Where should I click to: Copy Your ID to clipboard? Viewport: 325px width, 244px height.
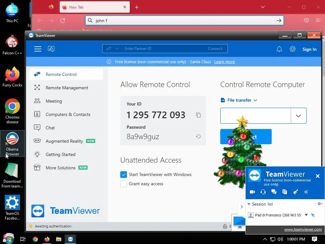pyautogui.click(x=198, y=115)
